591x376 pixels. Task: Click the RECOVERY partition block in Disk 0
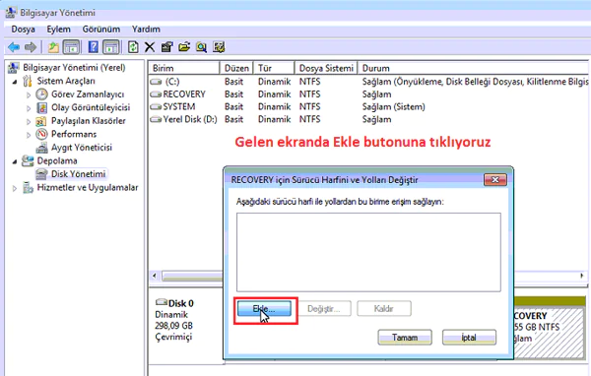pos(550,327)
